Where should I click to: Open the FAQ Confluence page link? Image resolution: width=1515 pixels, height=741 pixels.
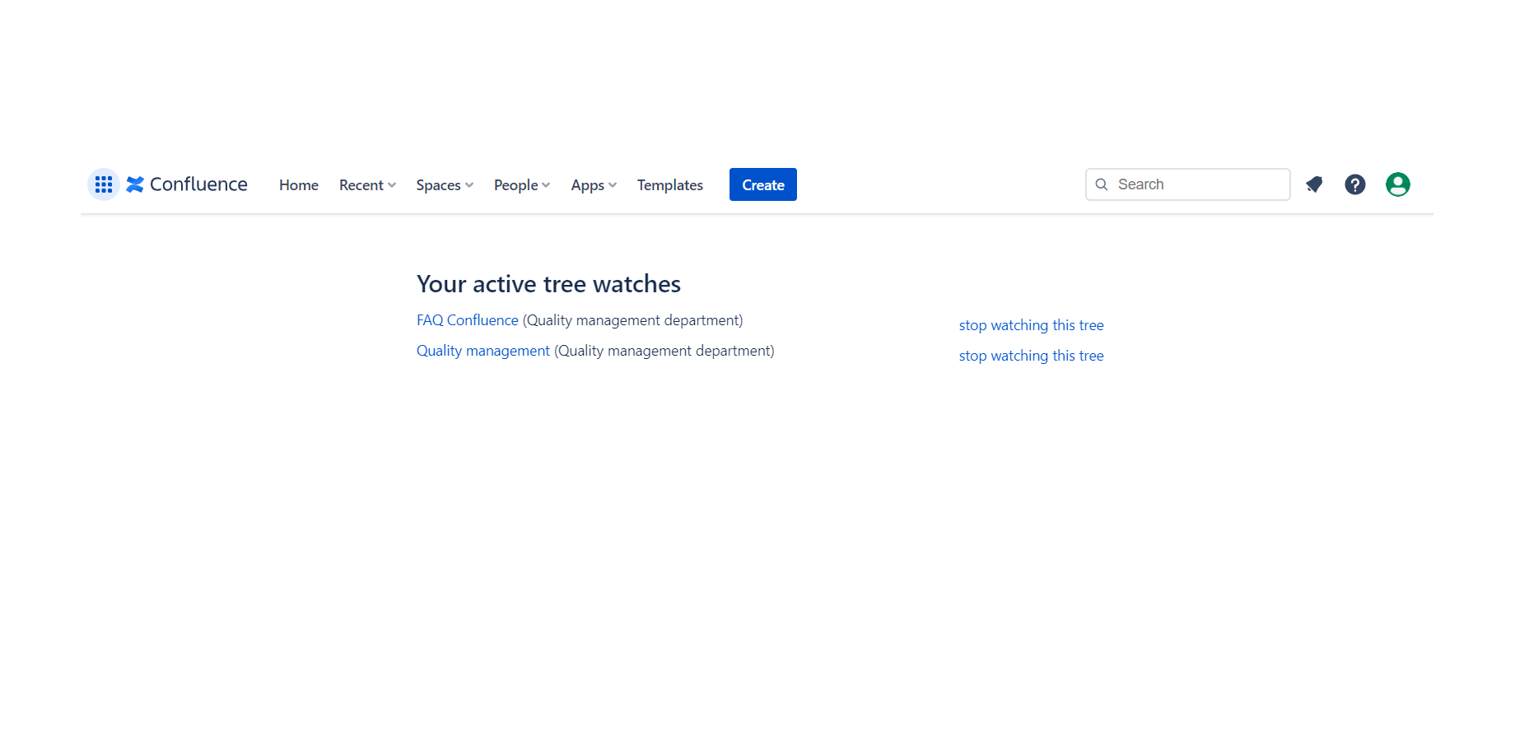tap(467, 320)
